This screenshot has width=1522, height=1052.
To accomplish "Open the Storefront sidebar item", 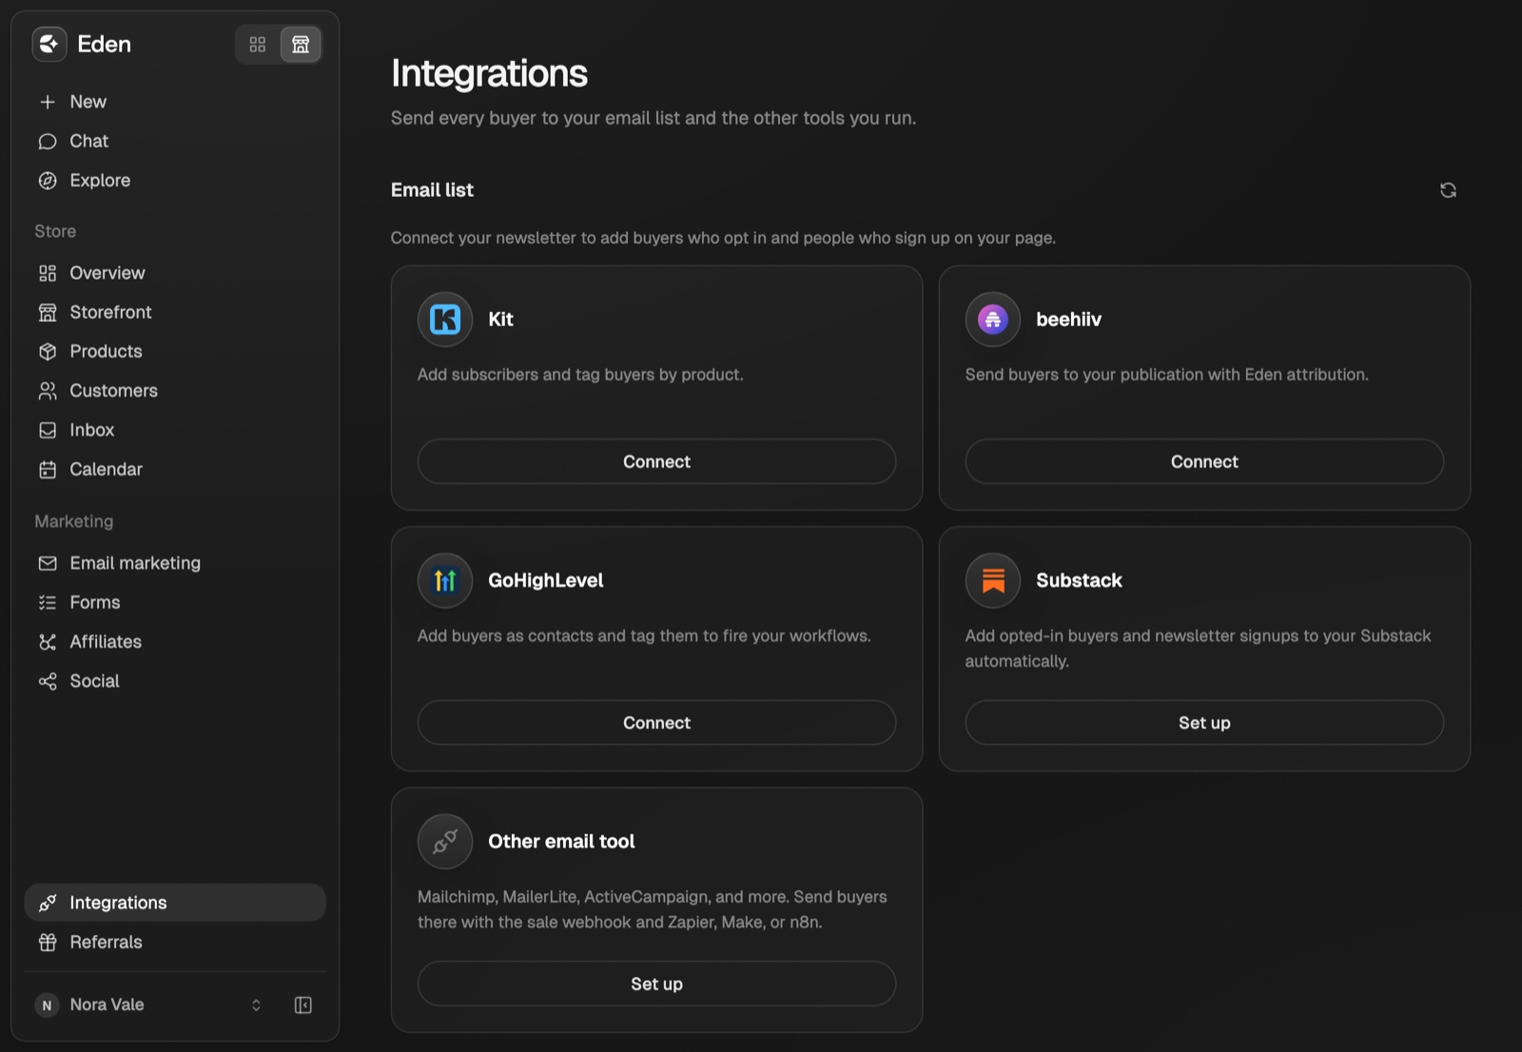I will pos(175,312).
